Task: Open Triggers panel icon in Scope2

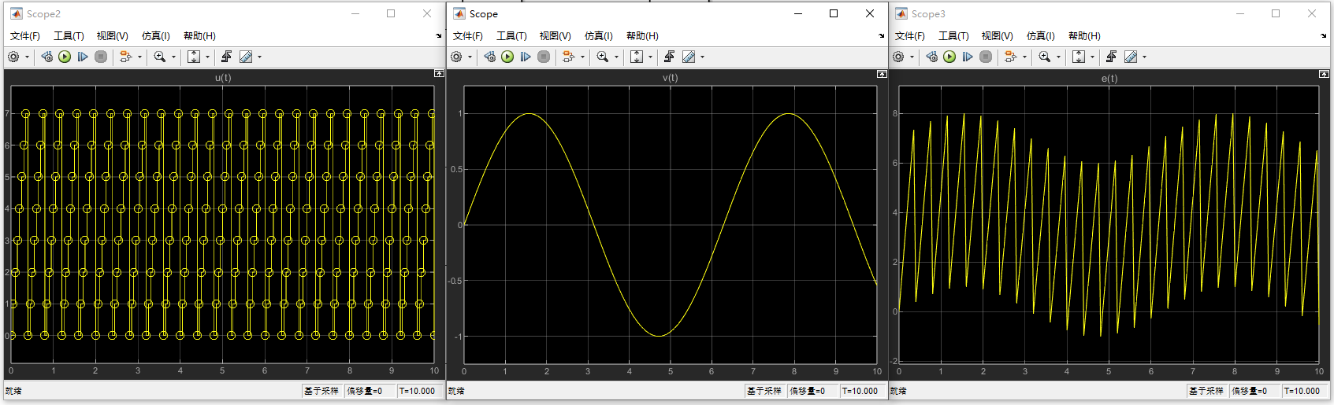Action: tap(226, 57)
